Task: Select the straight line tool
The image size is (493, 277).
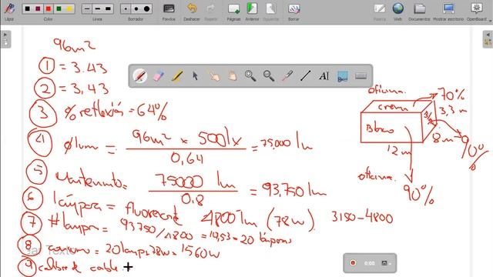Action: point(305,76)
